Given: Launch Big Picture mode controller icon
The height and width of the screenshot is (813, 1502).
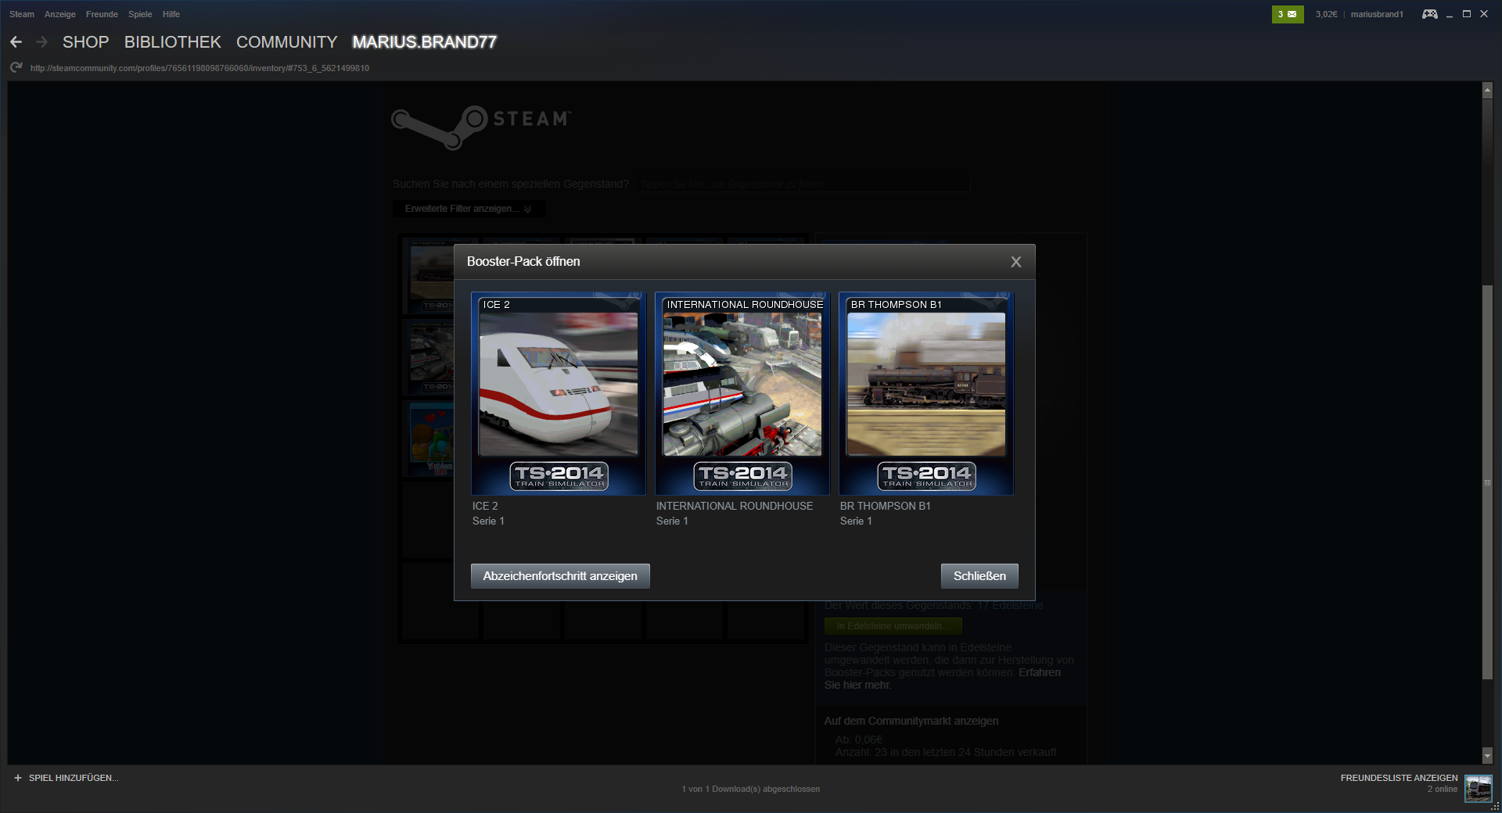Looking at the screenshot, I should [x=1429, y=14].
